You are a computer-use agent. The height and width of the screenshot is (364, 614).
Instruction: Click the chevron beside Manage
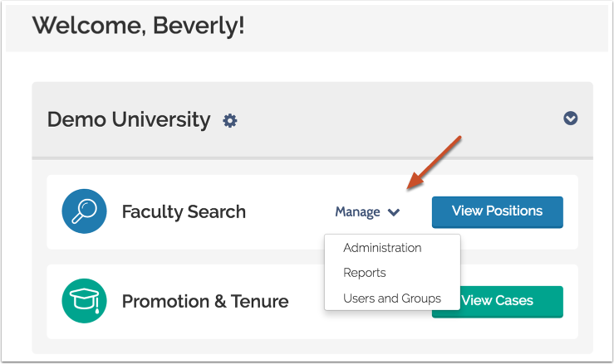[x=394, y=212]
